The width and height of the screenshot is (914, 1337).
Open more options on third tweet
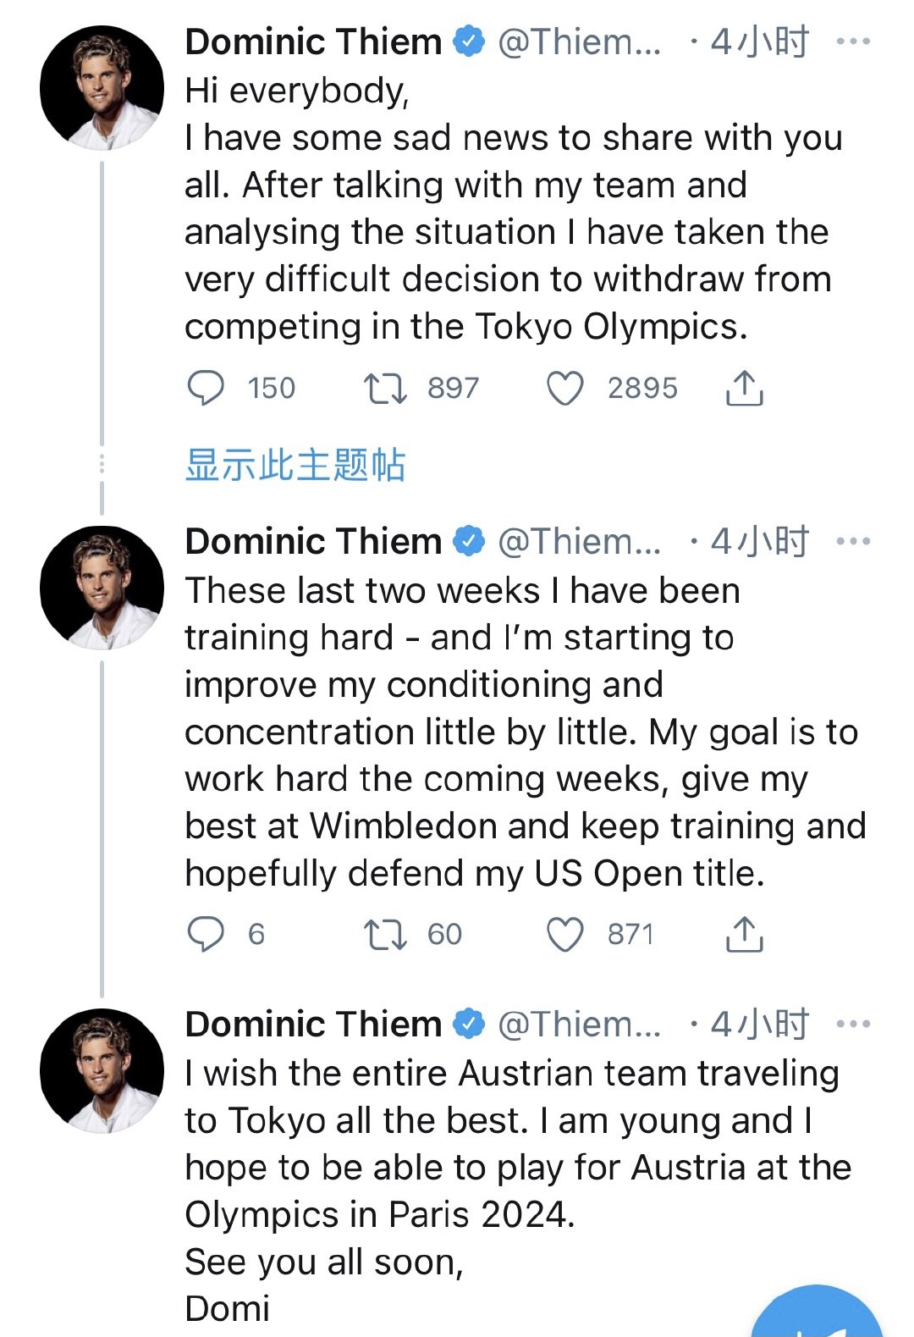852,1025
